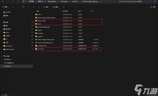The image size is (158, 96).
Task: Open Gallery in the navigation pane
Action: (x=6, y=16)
